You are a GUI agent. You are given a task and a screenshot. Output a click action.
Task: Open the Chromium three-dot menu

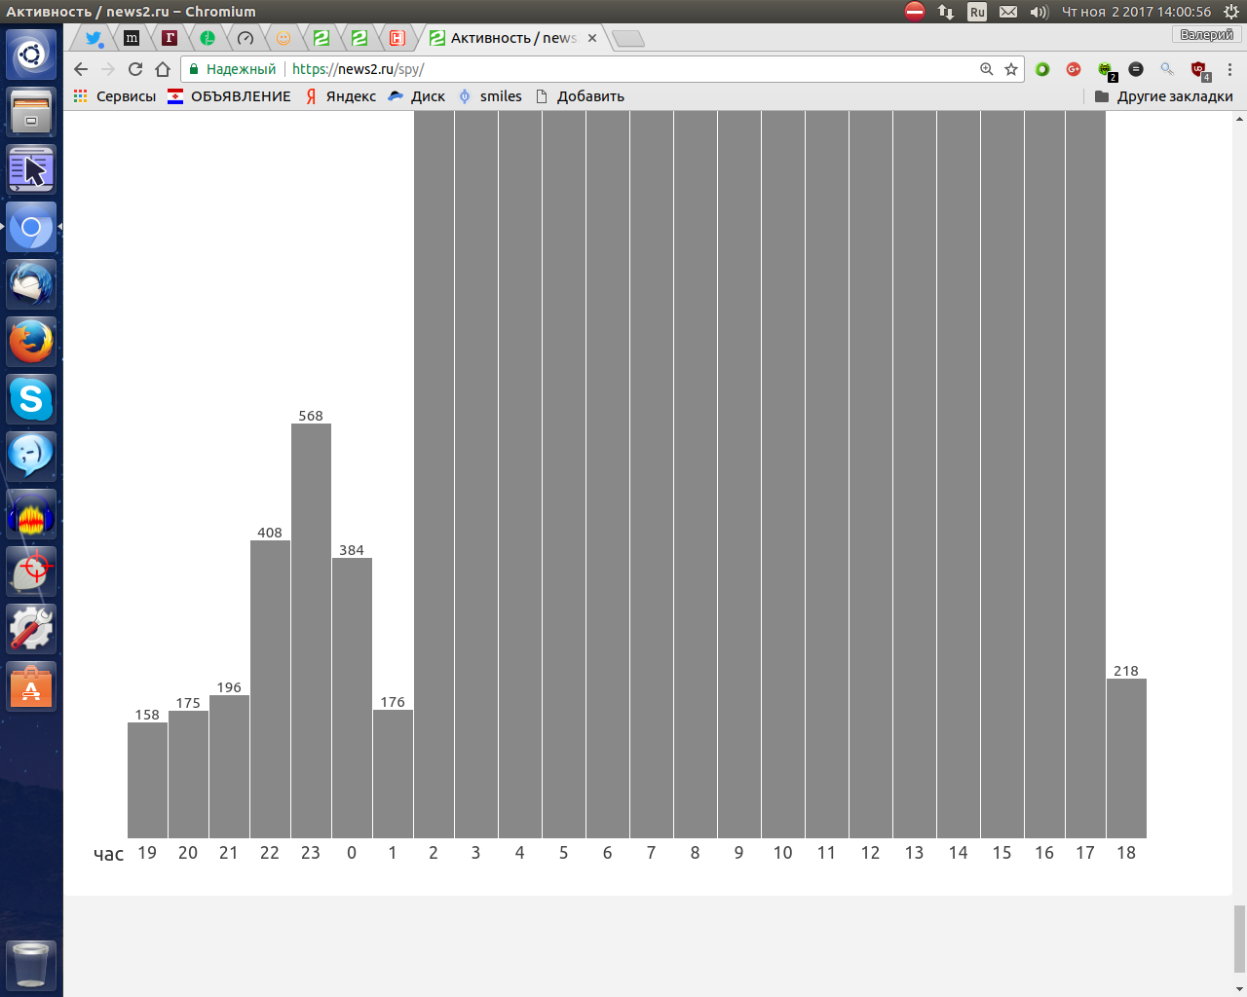(x=1229, y=69)
